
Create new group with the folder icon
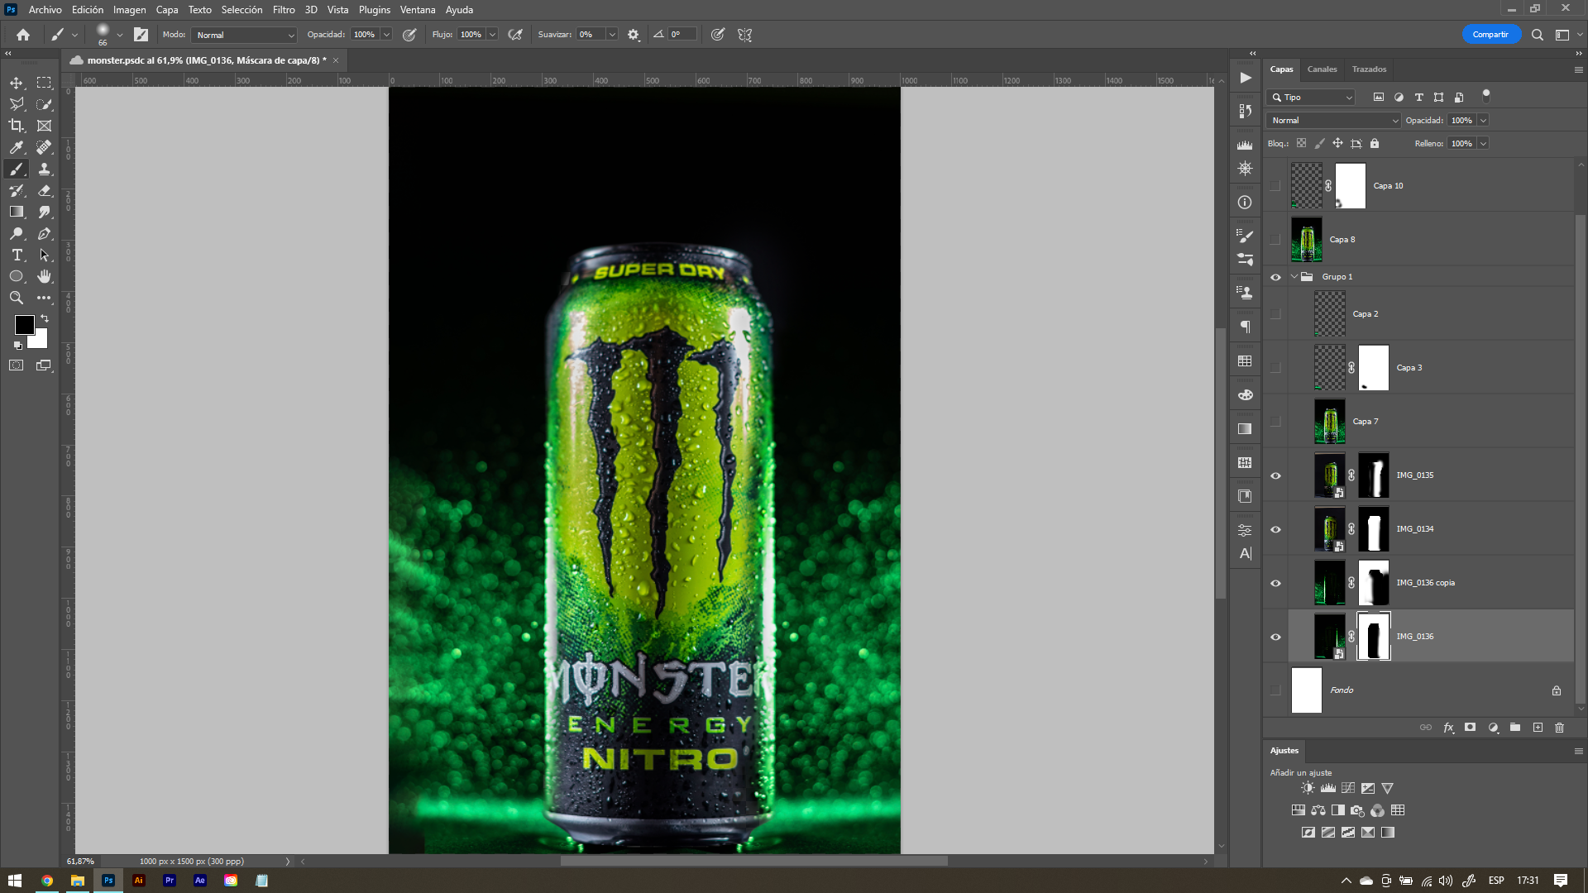(x=1514, y=728)
